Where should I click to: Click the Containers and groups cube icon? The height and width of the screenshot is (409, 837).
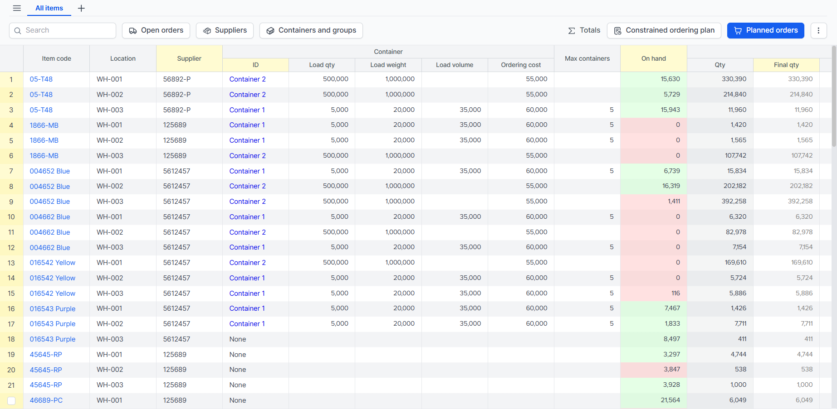coord(270,31)
